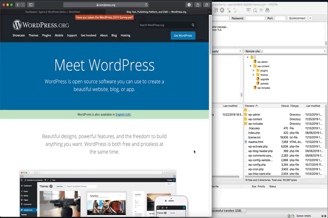Open the Get Involved menu item
This screenshot has width=328, height=218.
pos(88,35)
